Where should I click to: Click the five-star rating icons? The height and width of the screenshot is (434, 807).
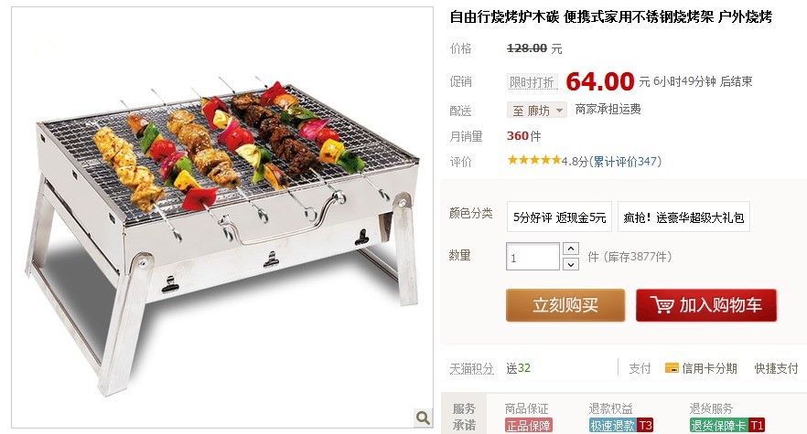tap(533, 161)
